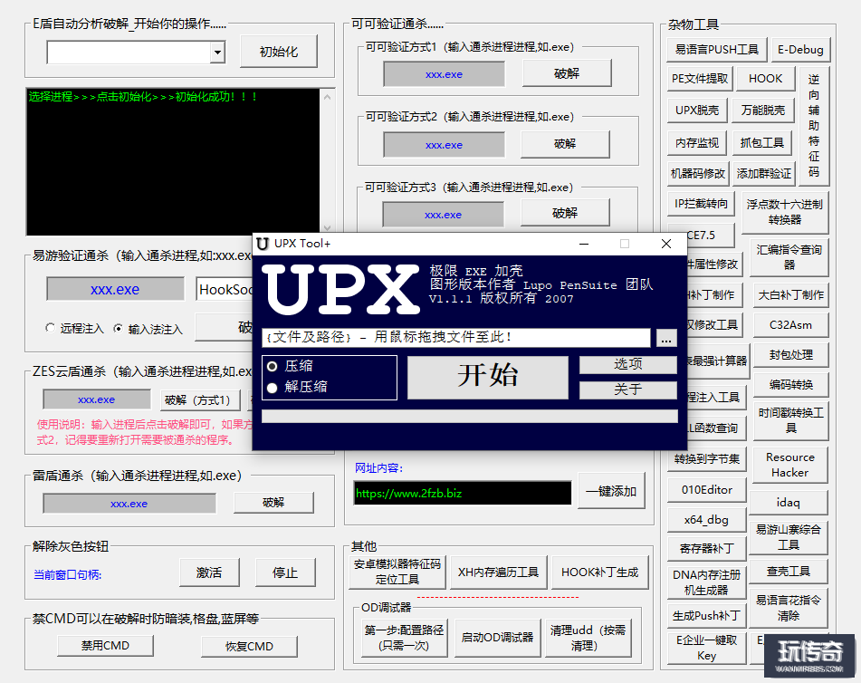Click 破解 for 可可验证方式1

point(567,73)
